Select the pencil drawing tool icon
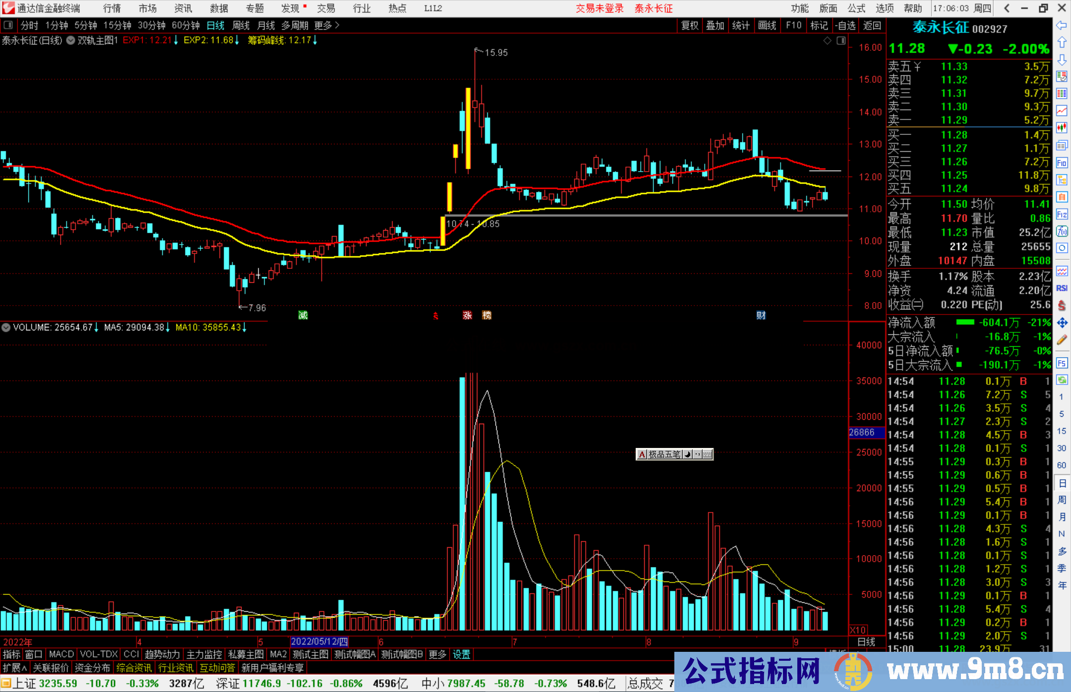1071x692 pixels. coord(1062,340)
